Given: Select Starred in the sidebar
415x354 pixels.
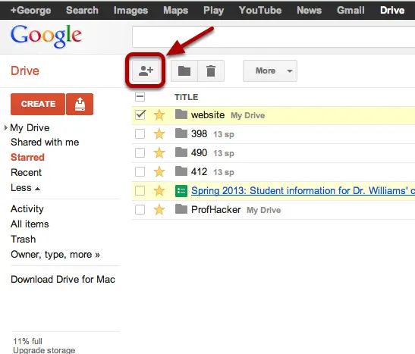Looking at the screenshot, I should (x=27, y=158).
